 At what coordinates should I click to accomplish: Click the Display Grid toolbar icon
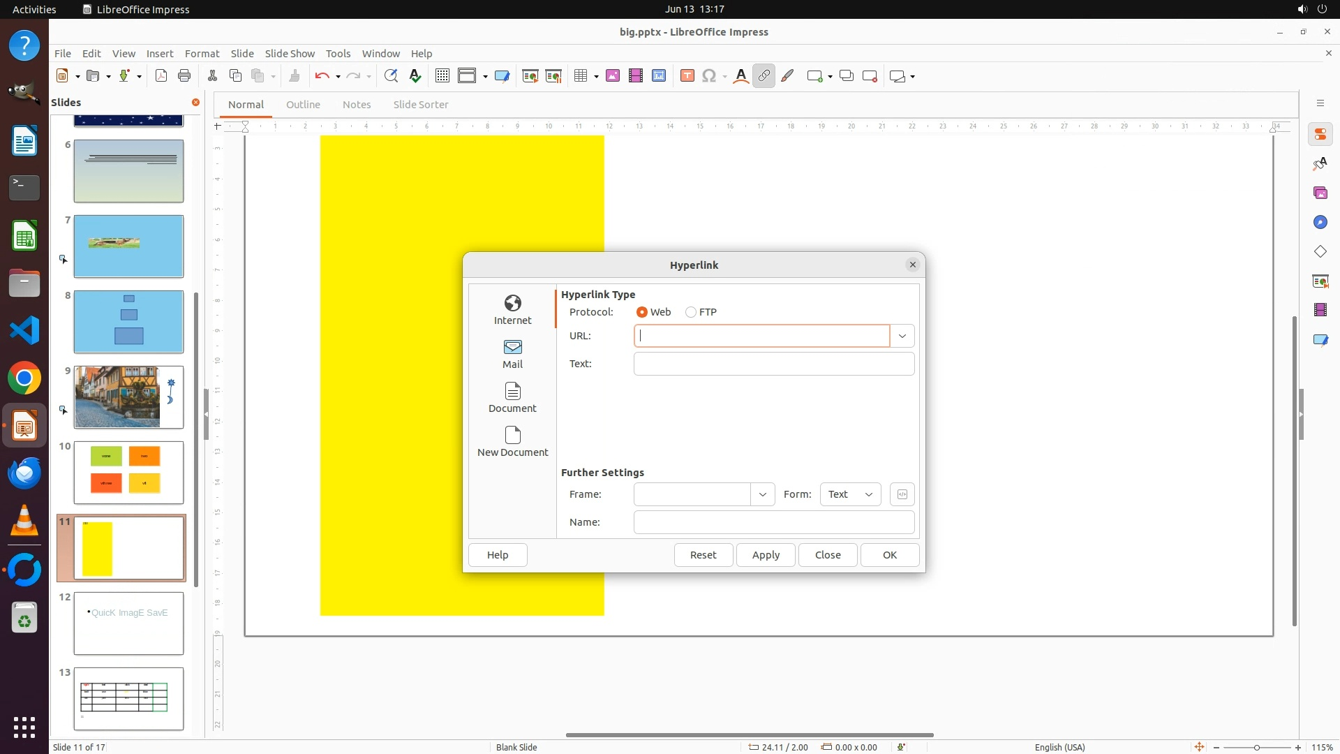442,76
